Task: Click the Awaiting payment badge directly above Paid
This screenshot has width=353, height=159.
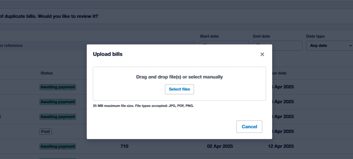Action: [58, 117]
